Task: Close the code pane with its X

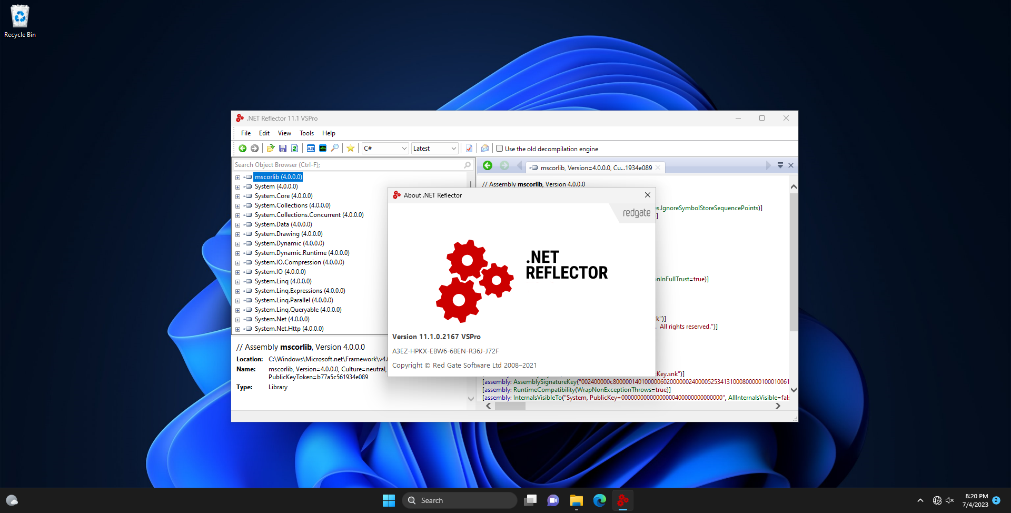Action: [791, 165]
